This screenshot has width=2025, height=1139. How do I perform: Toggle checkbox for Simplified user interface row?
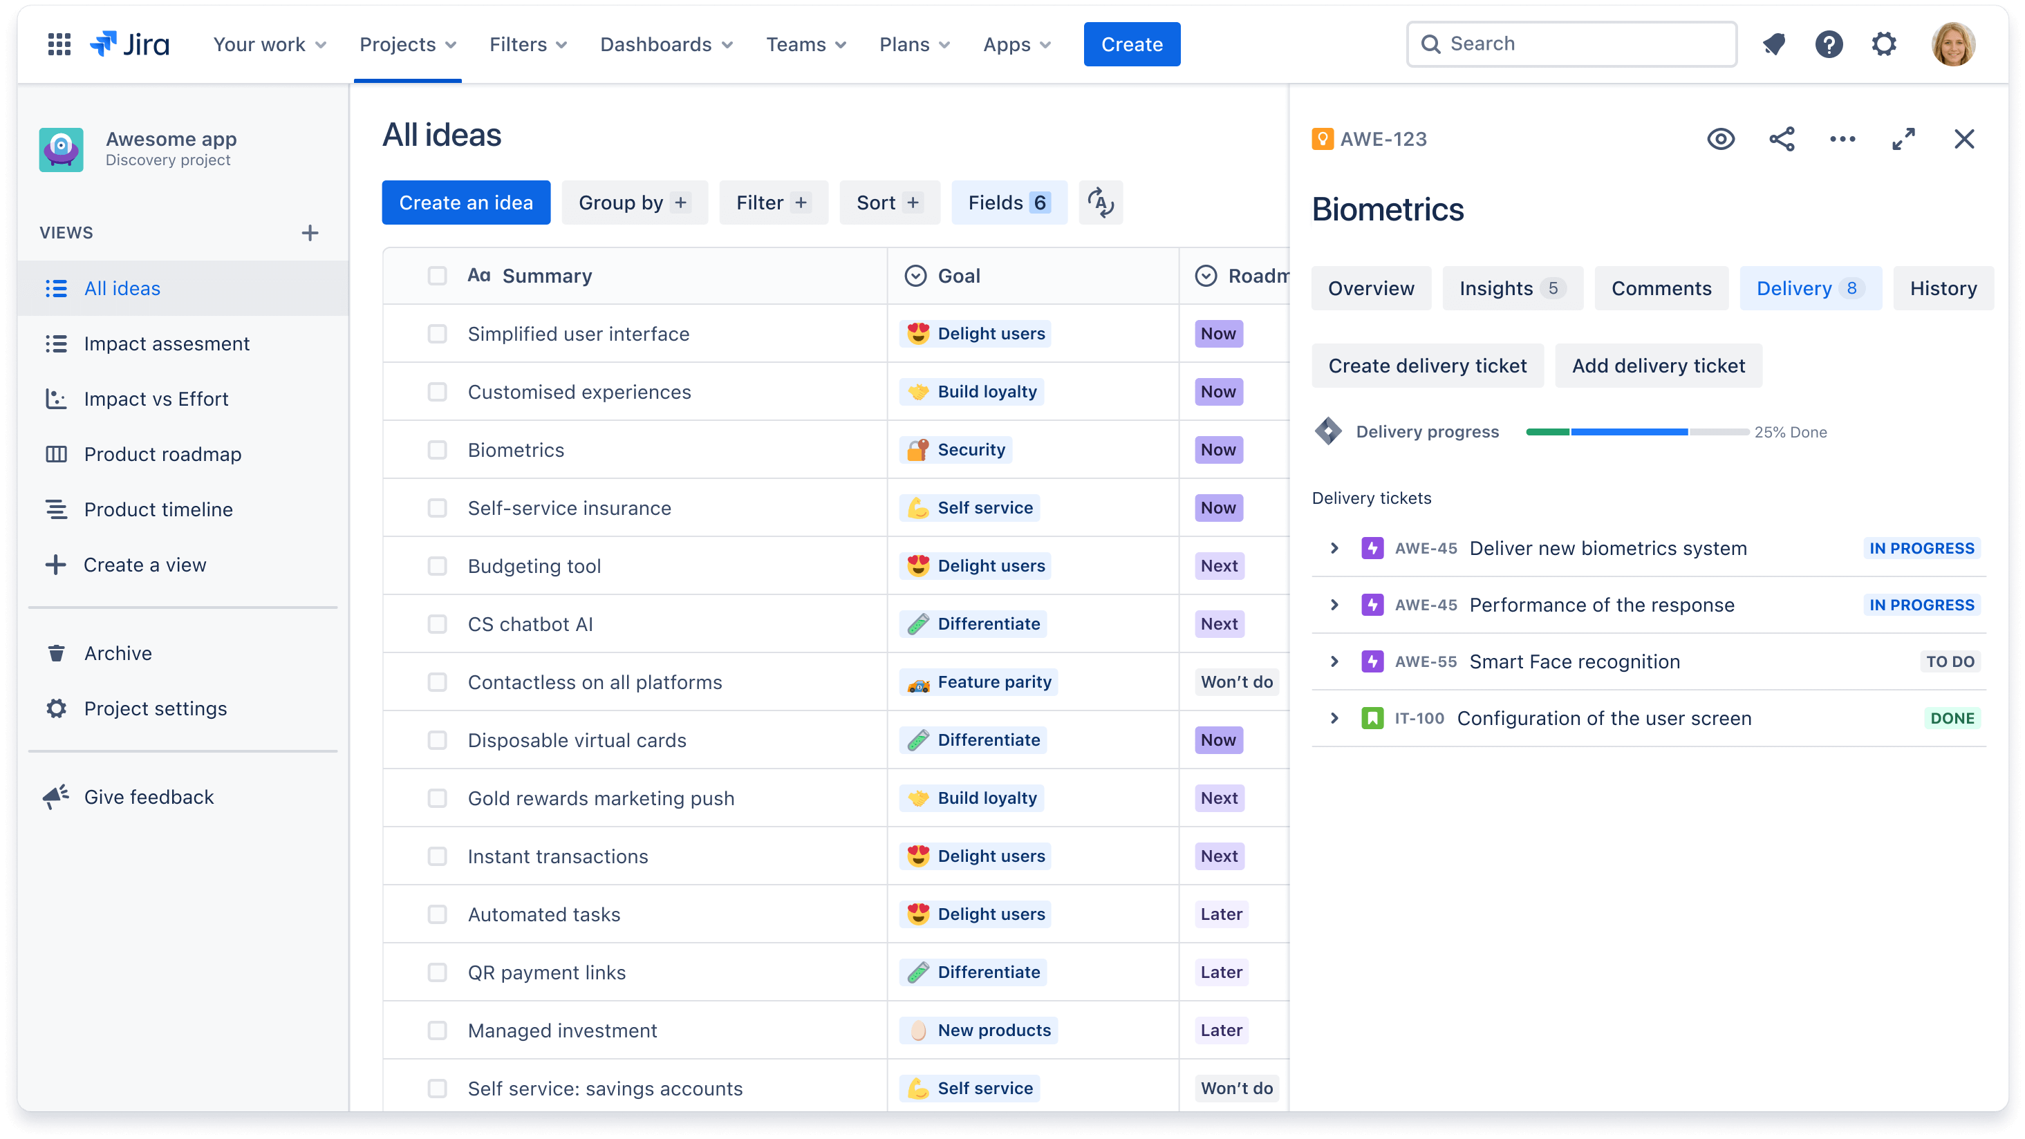[x=437, y=334]
